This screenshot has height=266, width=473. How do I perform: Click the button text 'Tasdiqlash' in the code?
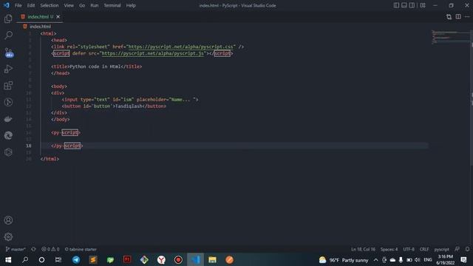[129, 106]
